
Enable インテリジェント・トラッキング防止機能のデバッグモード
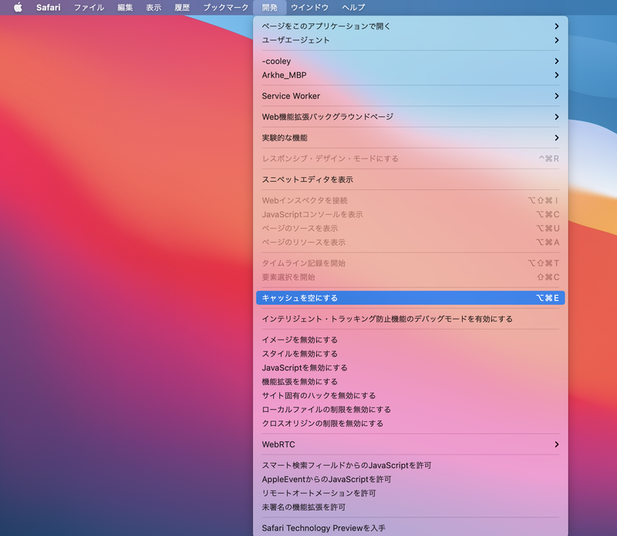[410, 319]
